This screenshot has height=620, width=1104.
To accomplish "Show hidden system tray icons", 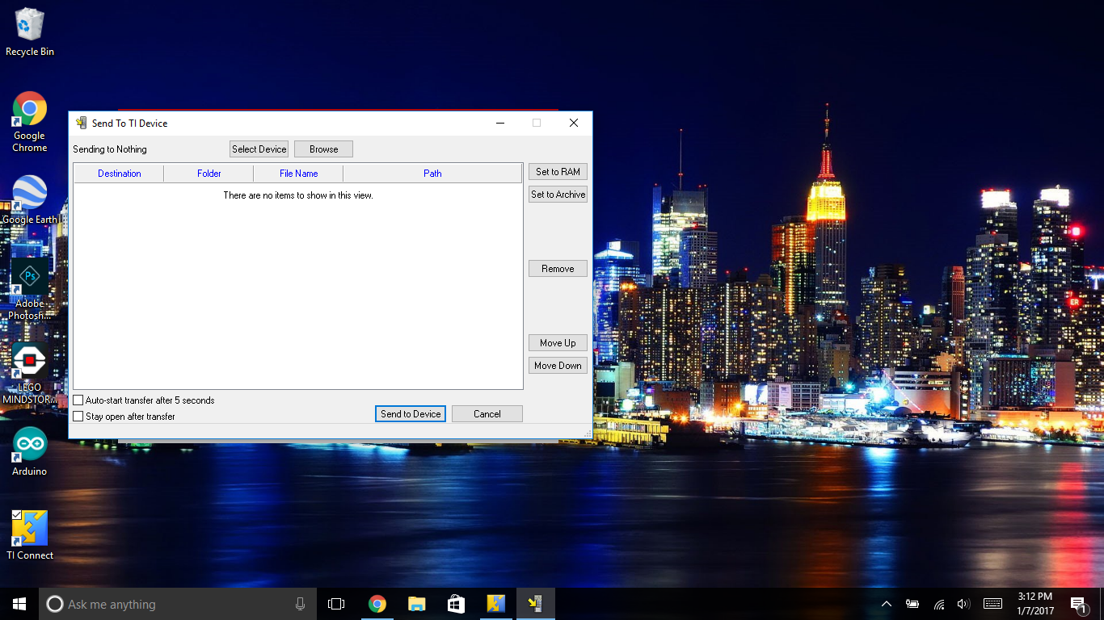I will click(887, 604).
